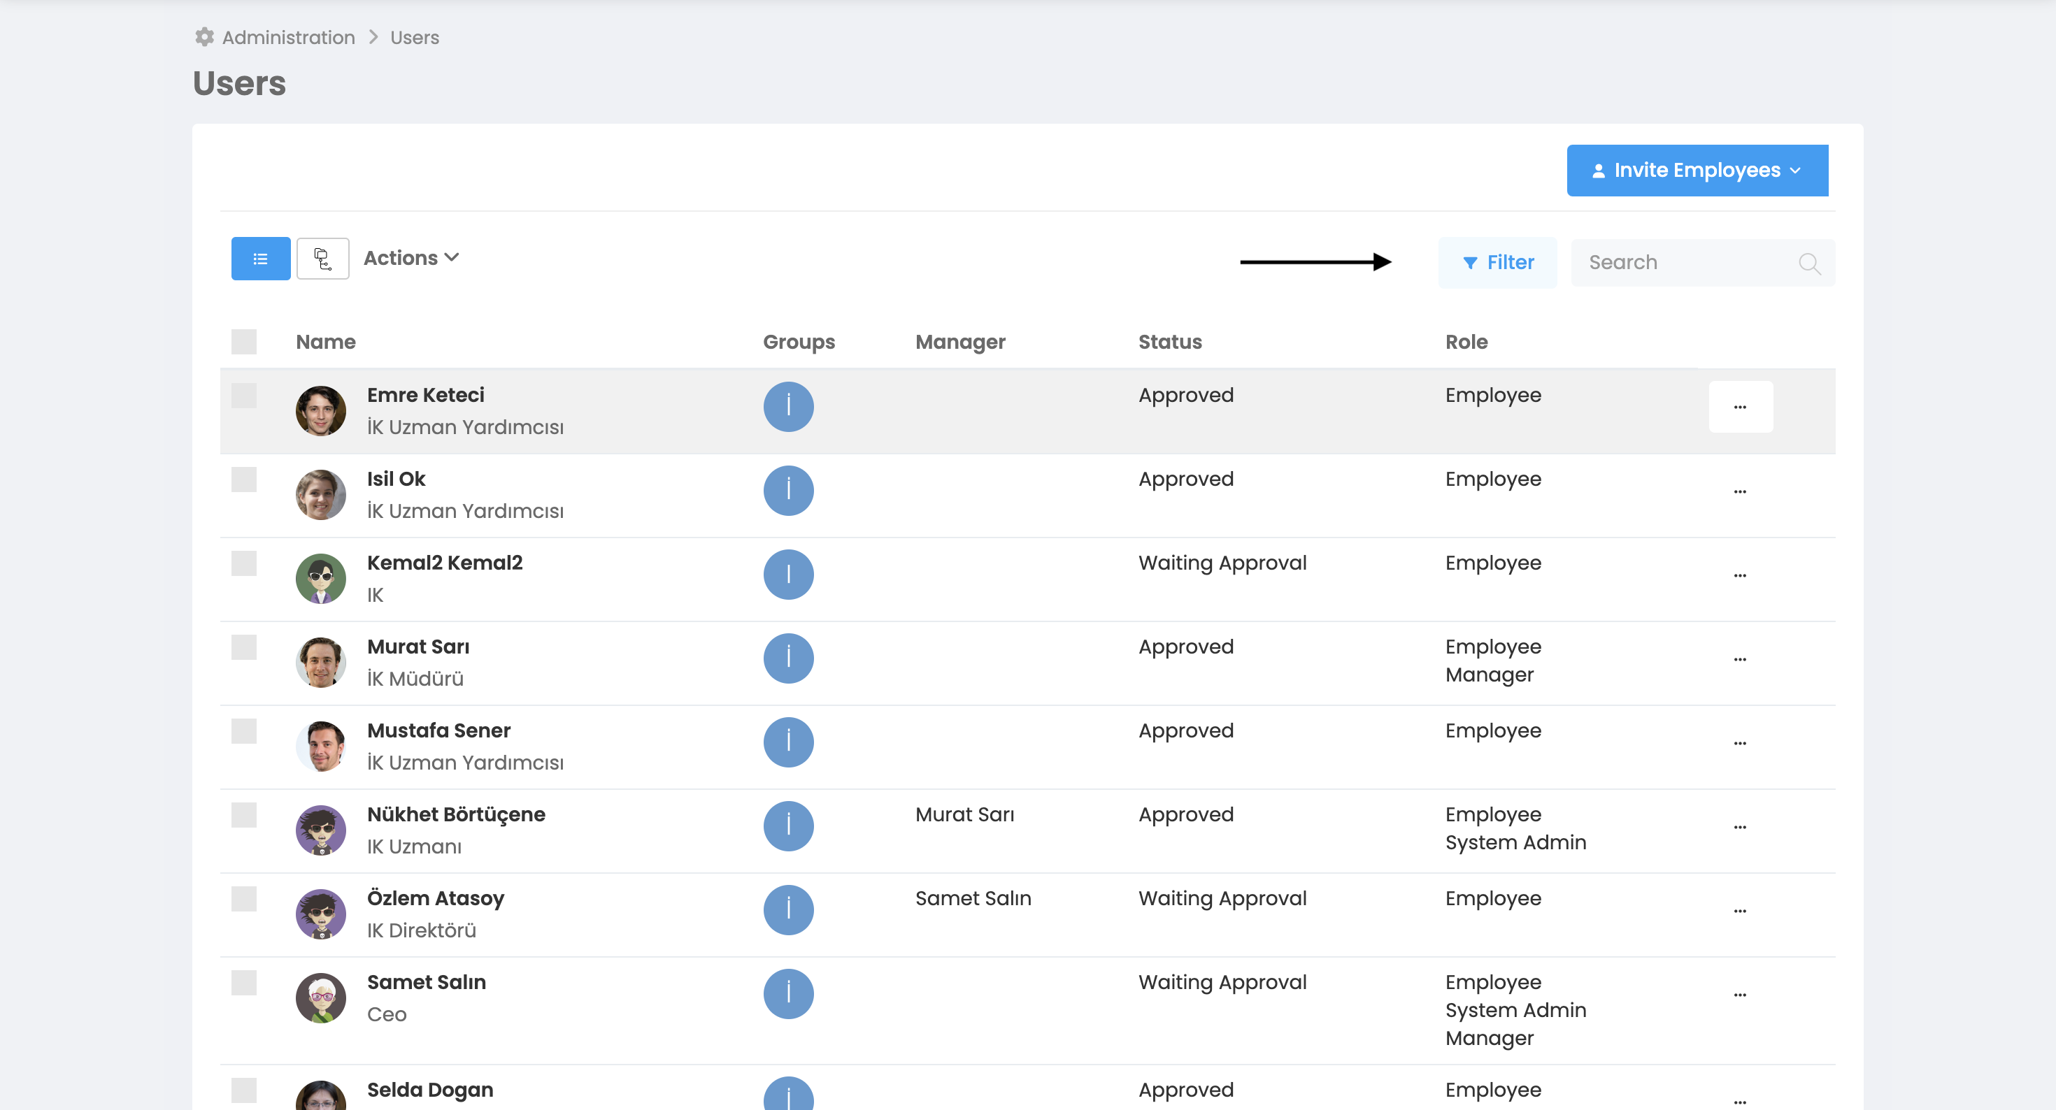The width and height of the screenshot is (2056, 1110).
Task: Open the three-dot menu for Emre Keteci
Action: click(1740, 407)
